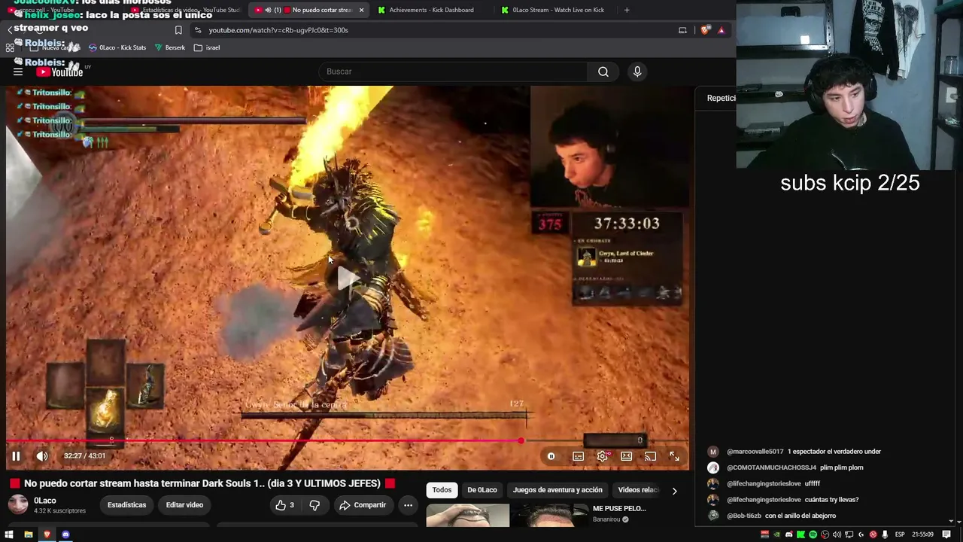Image resolution: width=963 pixels, height=542 pixels.
Task: Expand next filter chips with arrow
Action: (674, 491)
